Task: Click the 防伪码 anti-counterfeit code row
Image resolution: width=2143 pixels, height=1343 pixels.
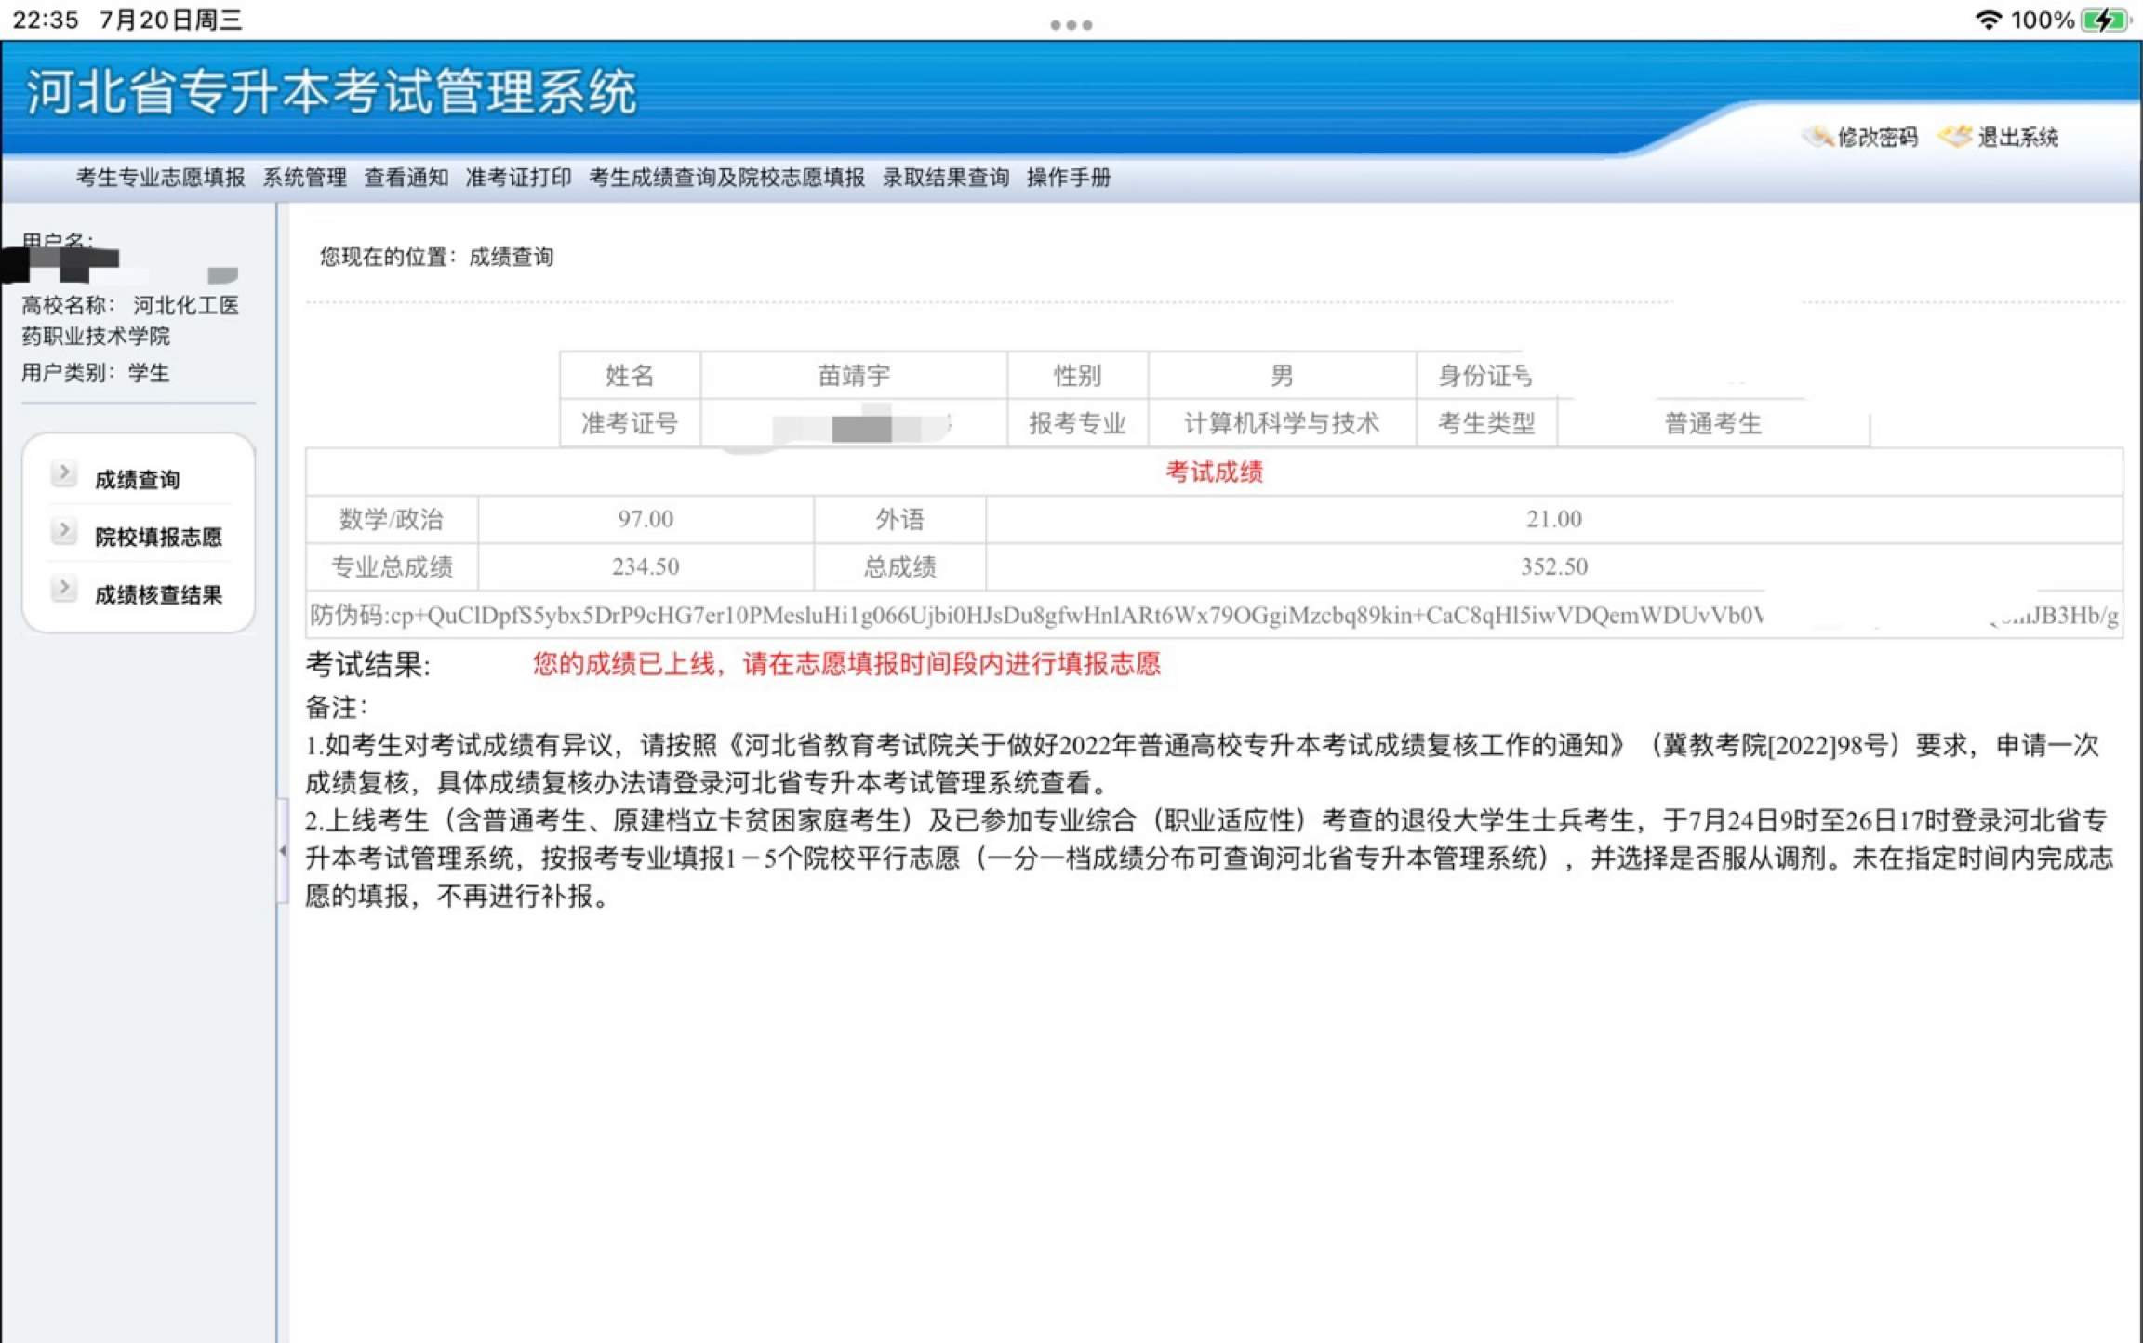Action: 1214,615
